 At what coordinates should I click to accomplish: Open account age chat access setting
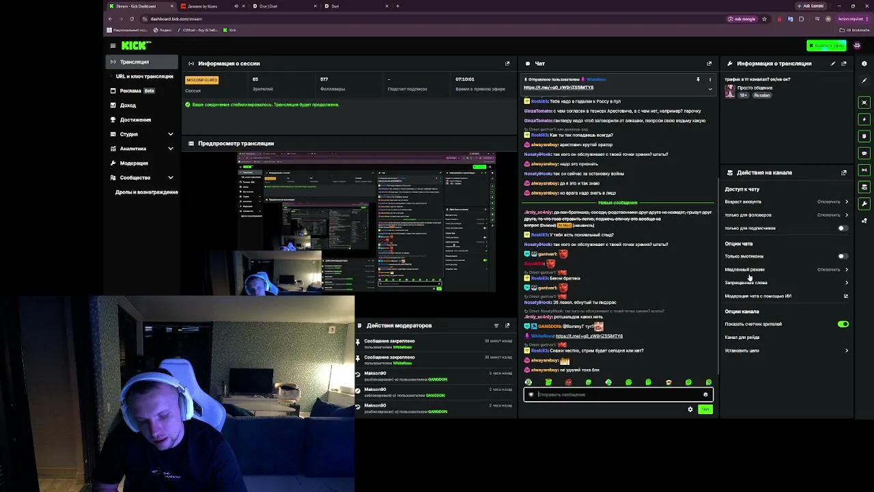[787, 202]
